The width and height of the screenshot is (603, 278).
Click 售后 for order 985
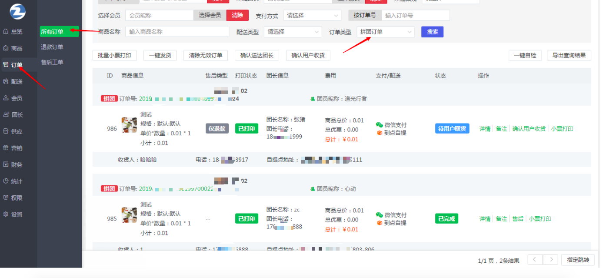click(518, 219)
